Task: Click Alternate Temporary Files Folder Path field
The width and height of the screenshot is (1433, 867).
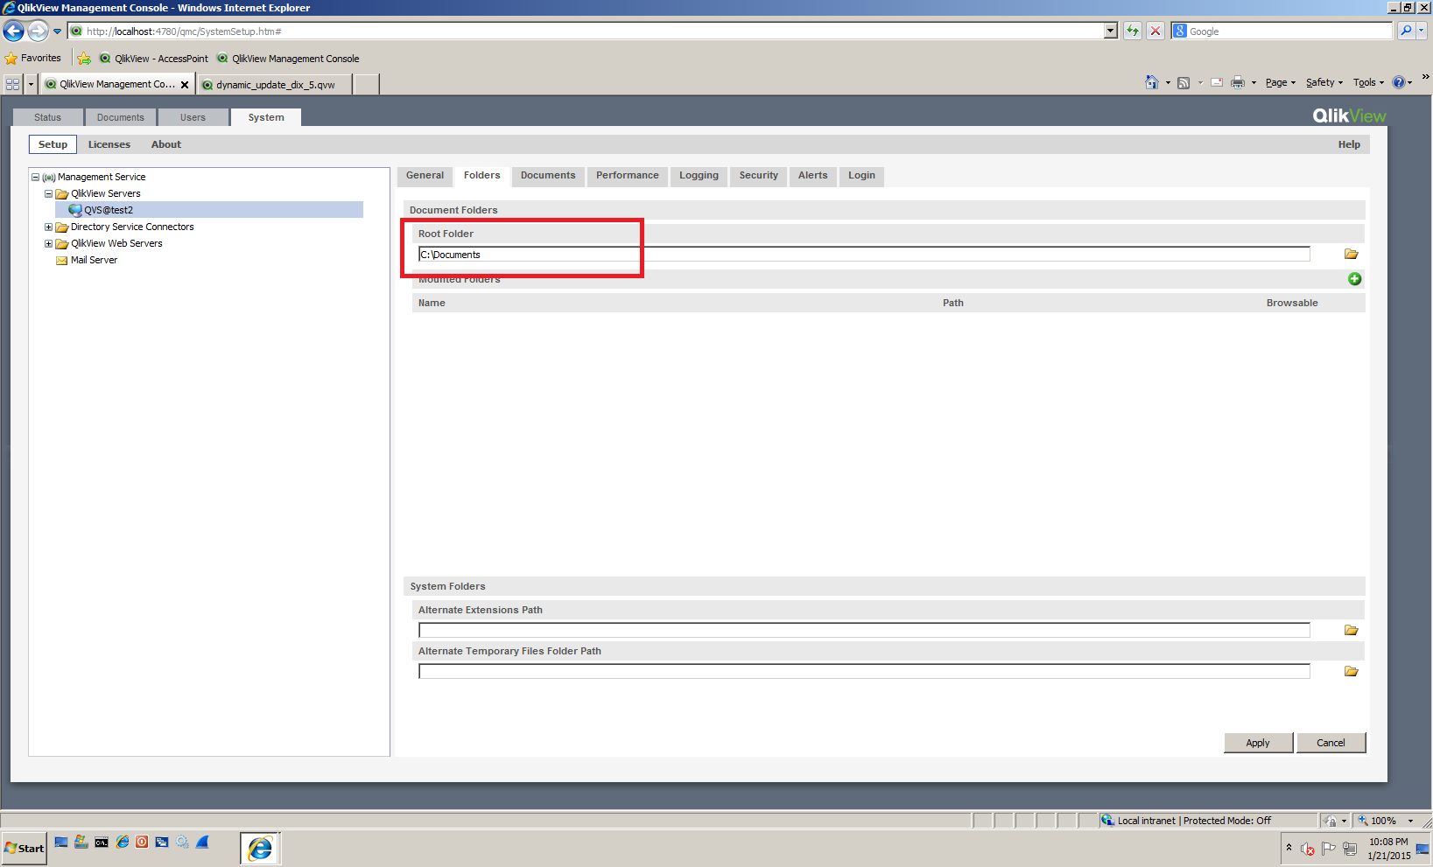Action: click(864, 672)
